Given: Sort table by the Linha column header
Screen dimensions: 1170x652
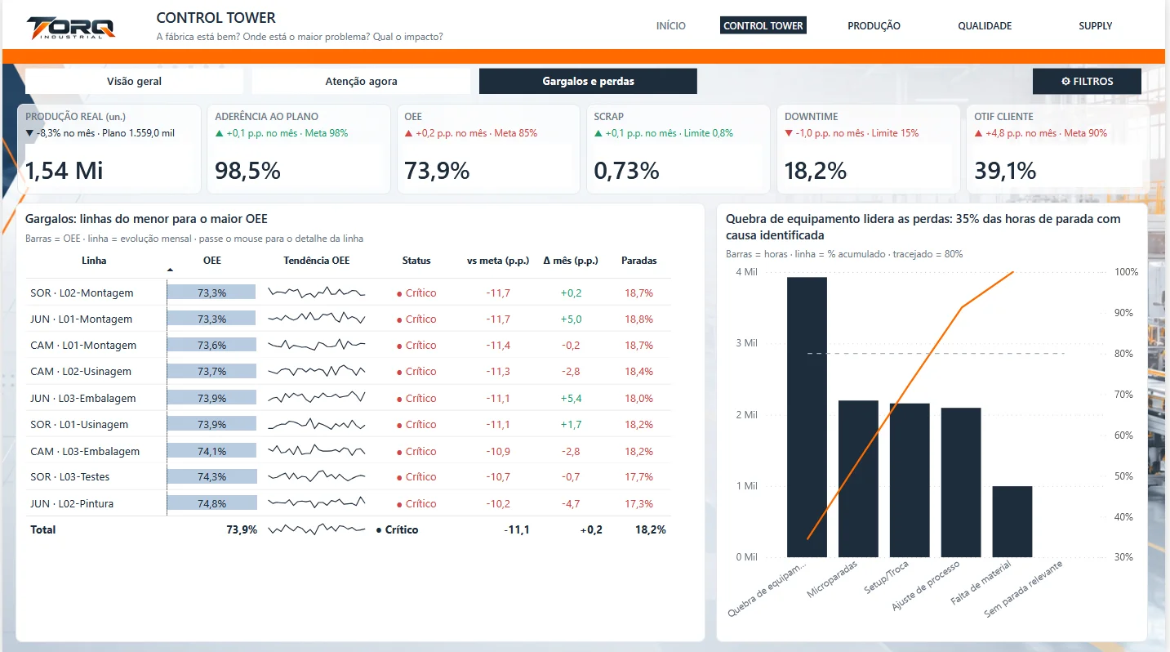Looking at the screenshot, I should (x=94, y=261).
